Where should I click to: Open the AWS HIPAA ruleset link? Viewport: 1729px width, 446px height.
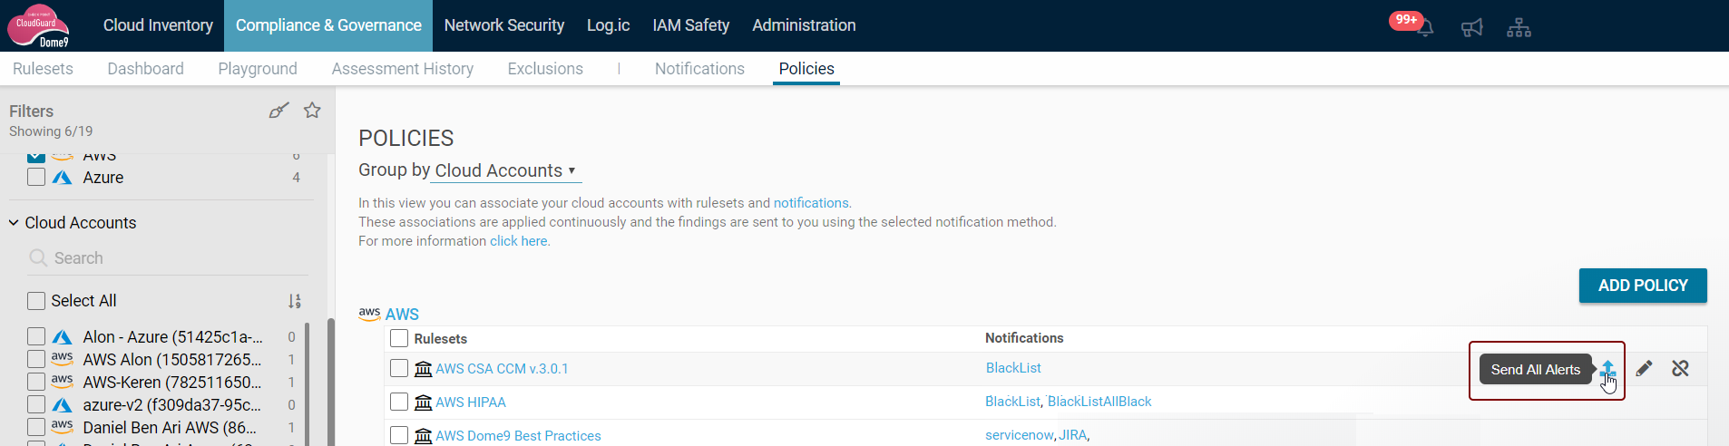tap(471, 402)
